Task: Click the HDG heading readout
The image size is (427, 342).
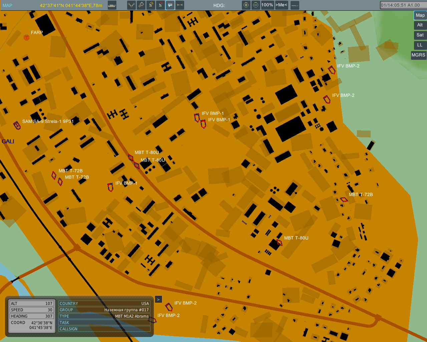Action: pos(219,5)
